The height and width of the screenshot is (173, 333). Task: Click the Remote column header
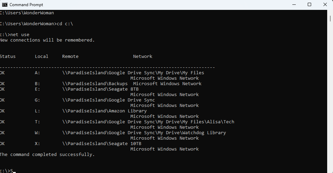click(x=70, y=56)
